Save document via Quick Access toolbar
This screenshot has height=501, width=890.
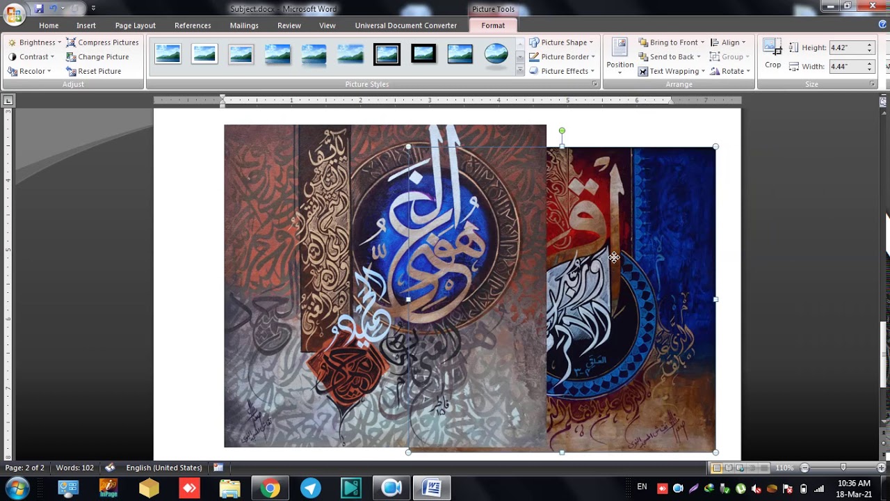pos(39,8)
